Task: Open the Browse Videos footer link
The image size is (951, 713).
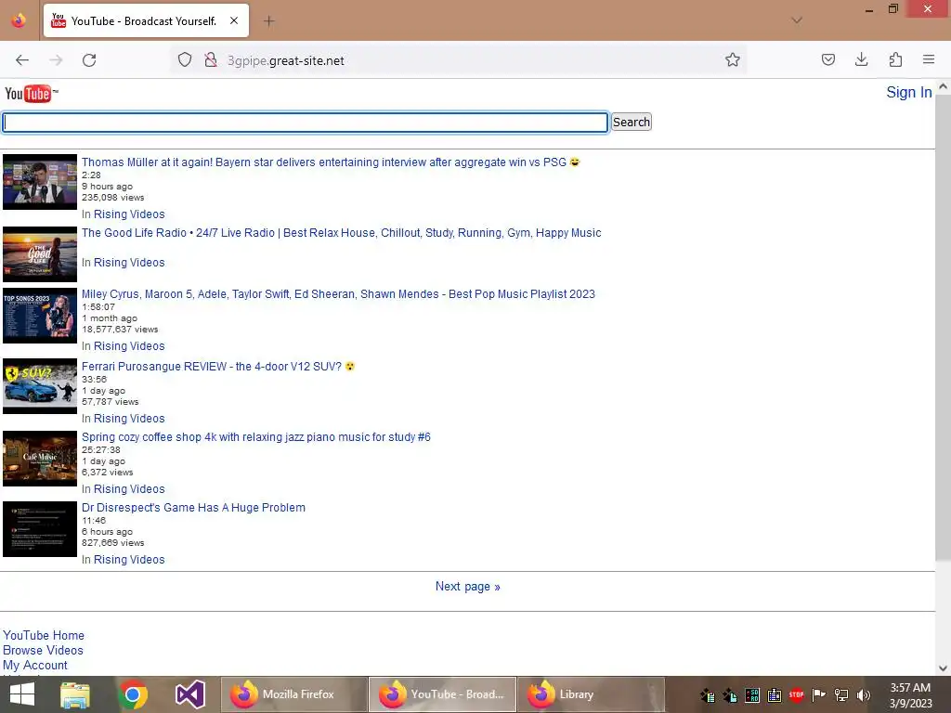Action: (43, 650)
